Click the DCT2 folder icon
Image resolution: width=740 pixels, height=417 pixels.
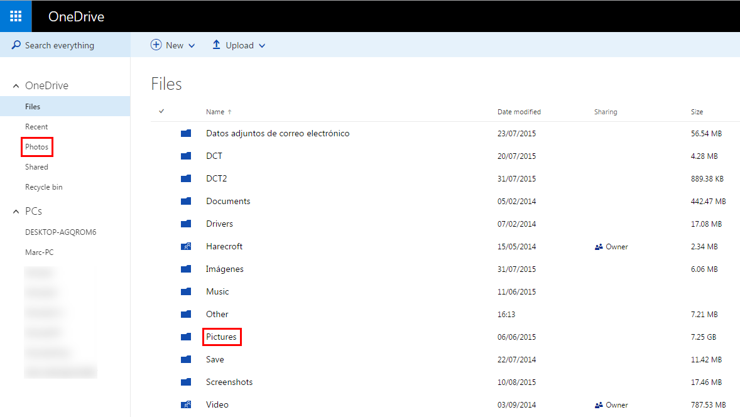coord(186,178)
